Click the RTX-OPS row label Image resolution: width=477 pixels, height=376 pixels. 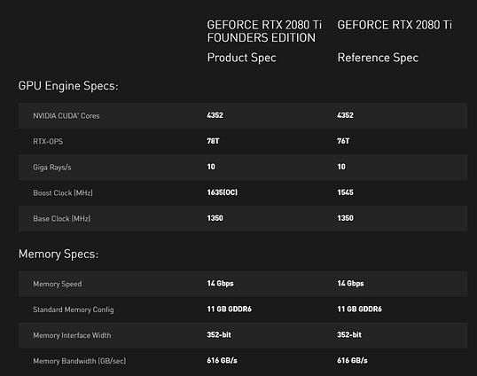point(48,142)
